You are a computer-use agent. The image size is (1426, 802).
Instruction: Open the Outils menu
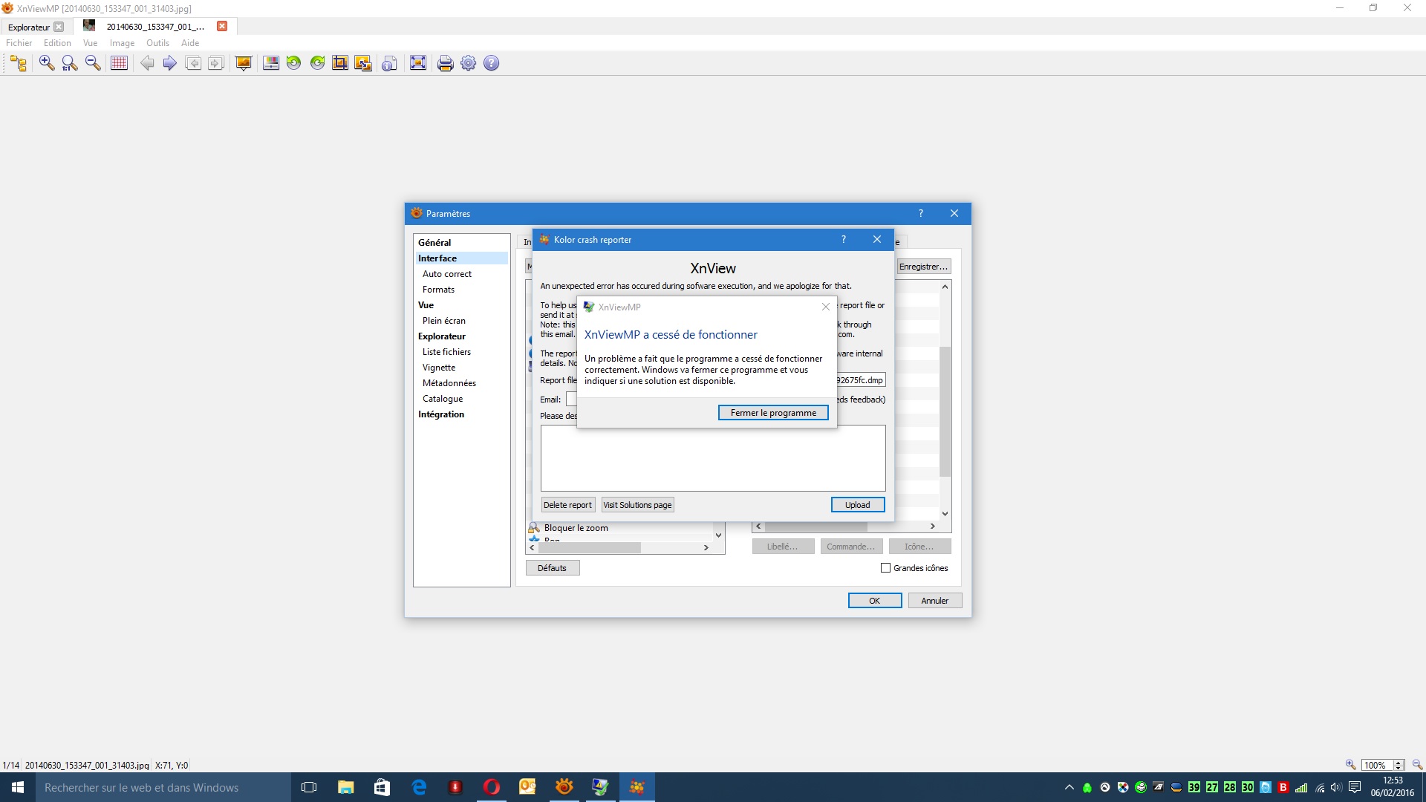157,43
